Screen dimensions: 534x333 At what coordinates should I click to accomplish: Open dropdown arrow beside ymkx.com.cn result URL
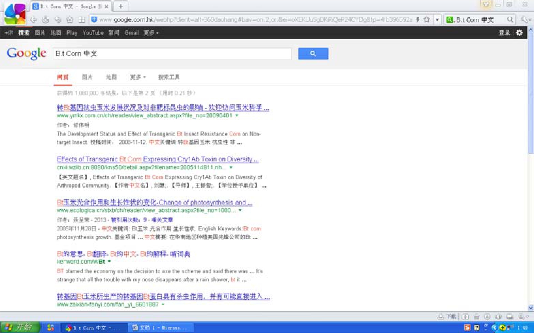click(x=237, y=116)
